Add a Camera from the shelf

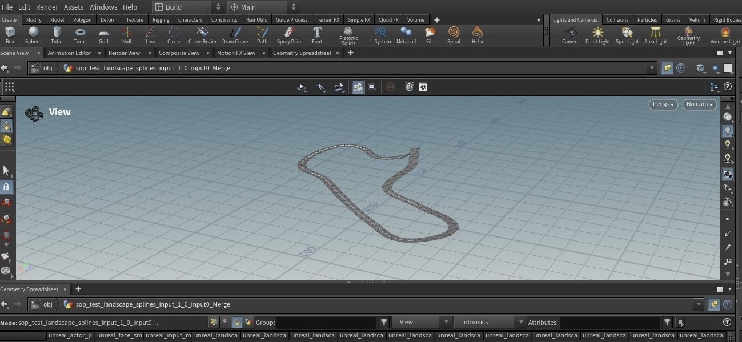coord(570,35)
